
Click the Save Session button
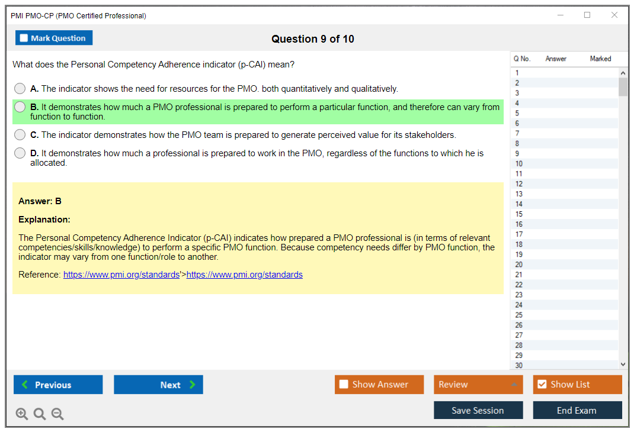click(x=478, y=410)
